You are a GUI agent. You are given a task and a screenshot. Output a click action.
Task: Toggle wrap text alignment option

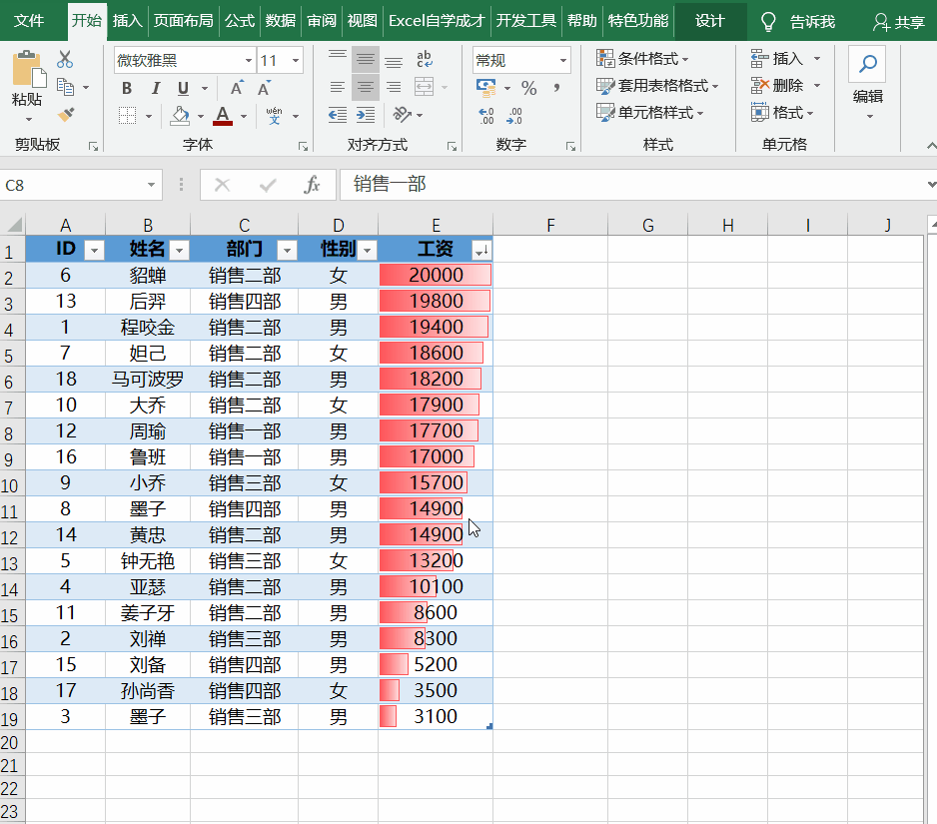pyautogui.click(x=426, y=60)
